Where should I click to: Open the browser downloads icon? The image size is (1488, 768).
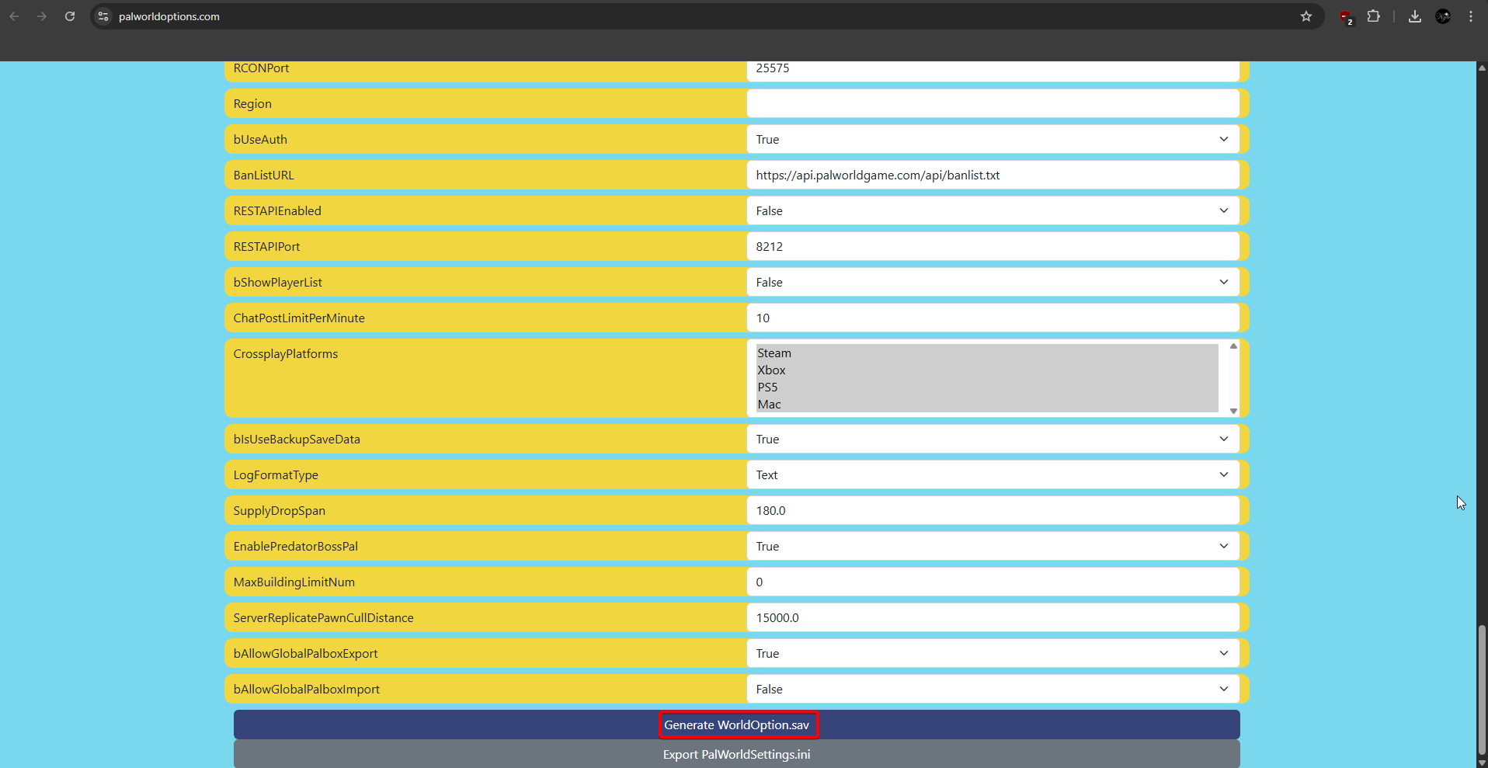coord(1414,16)
